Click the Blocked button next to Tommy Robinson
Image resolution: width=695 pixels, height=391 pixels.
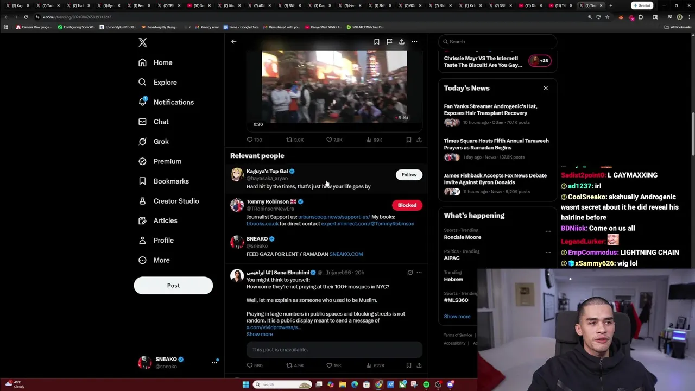click(x=407, y=205)
